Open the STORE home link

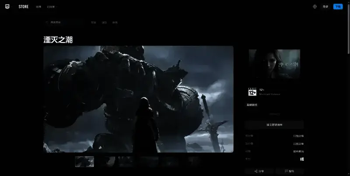(24, 7)
